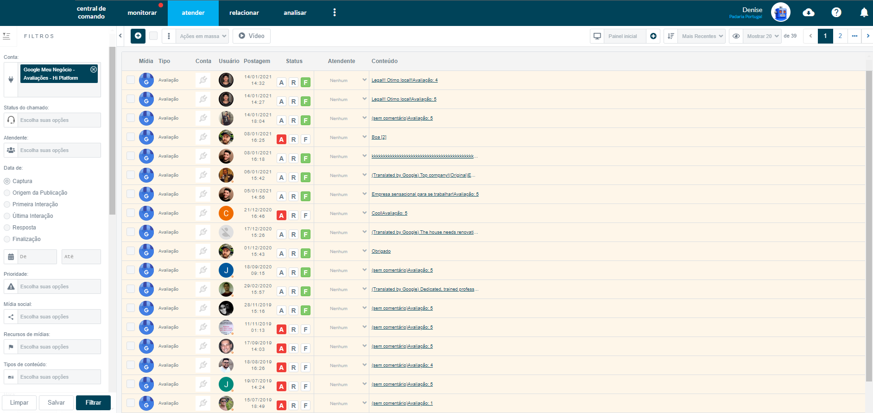Open the three-dot options beside Ações em massa
873x413 pixels.
[x=169, y=36]
